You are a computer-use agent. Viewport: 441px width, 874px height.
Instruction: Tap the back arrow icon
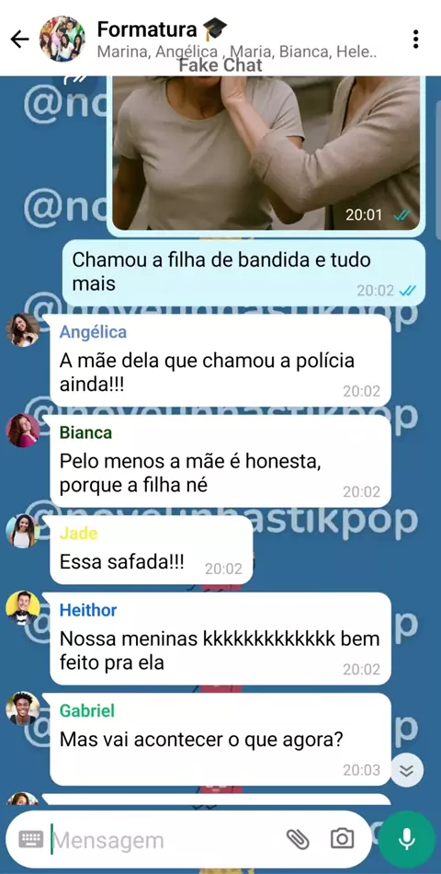[x=19, y=39]
